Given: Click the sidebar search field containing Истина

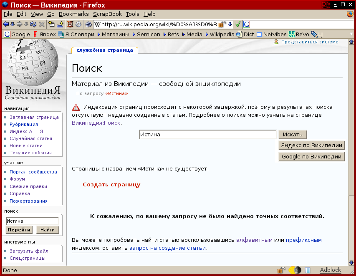Looking at the screenshot, I should [x=32, y=221].
